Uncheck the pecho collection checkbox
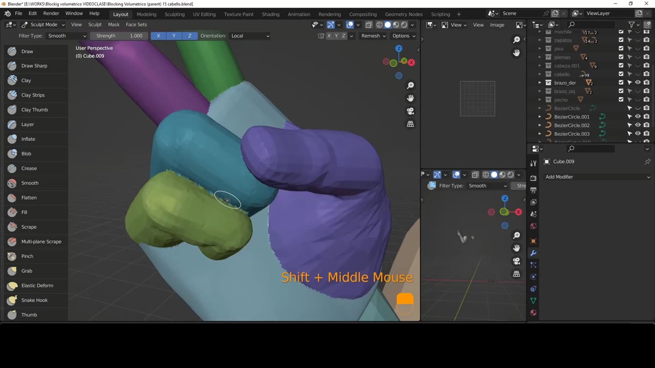The height and width of the screenshot is (368, 655). coord(621,100)
